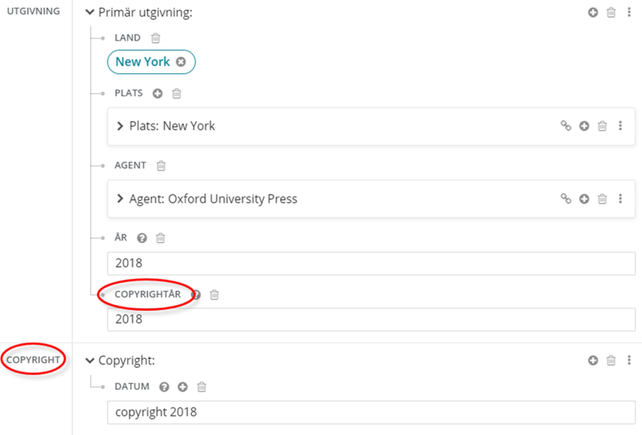Expand Agent: Oxford University Press entry

pos(120,199)
